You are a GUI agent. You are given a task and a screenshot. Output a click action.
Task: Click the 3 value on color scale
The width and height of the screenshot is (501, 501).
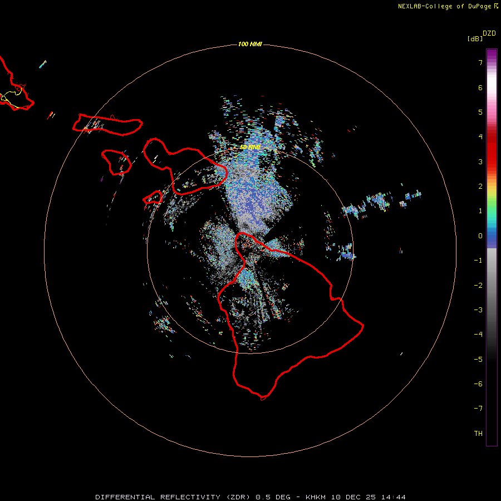pos(480,161)
